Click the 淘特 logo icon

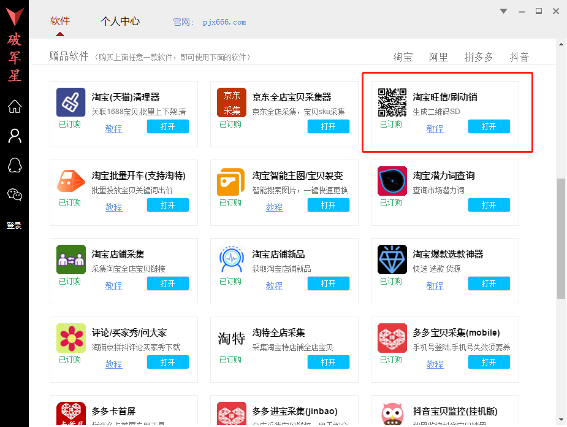[x=232, y=339]
